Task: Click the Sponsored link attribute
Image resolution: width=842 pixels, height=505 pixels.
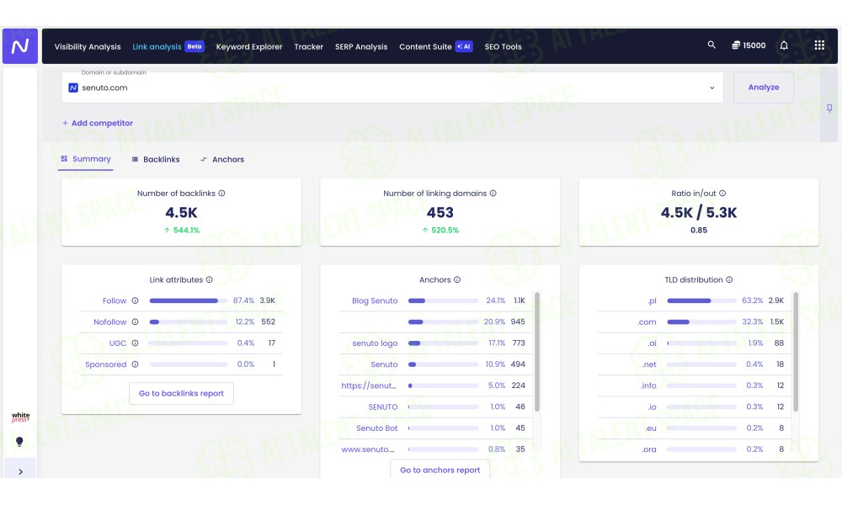Action: tap(106, 364)
